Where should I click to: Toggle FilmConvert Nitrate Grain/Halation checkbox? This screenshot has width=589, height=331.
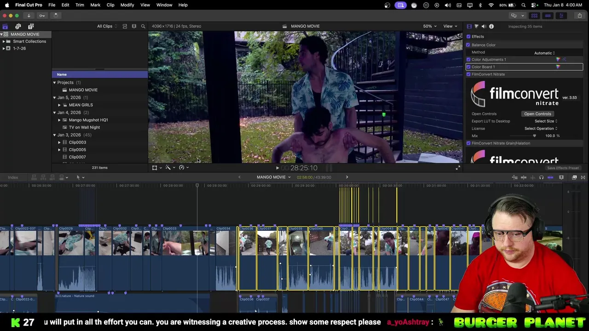(x=468, y=143)
